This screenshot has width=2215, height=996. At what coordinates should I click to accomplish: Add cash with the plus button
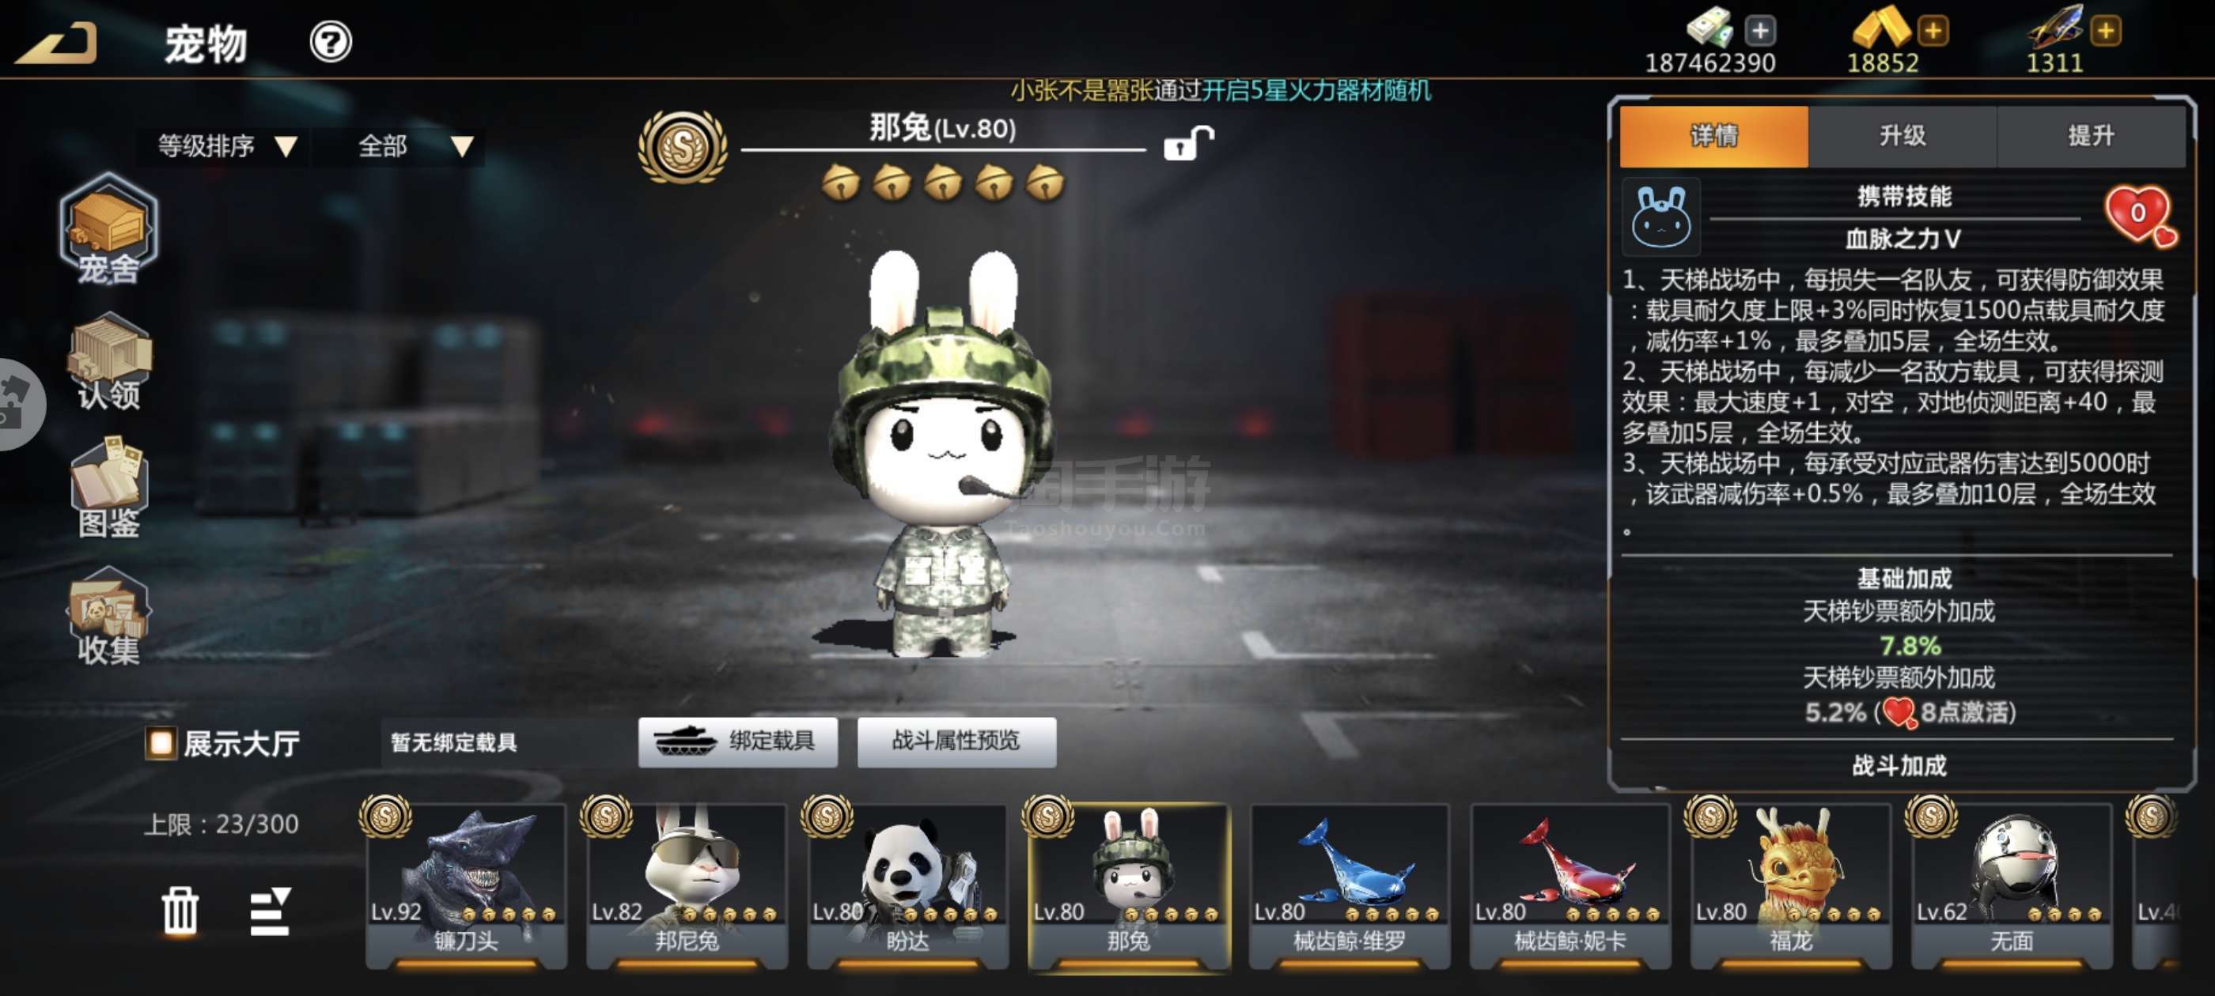[1760, 32]
